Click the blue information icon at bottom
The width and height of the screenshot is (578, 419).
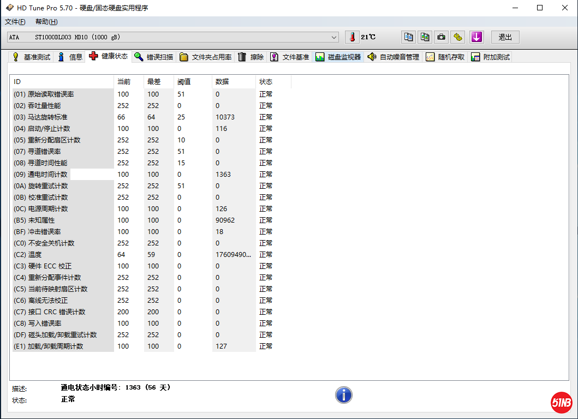[x=343, y=395]
